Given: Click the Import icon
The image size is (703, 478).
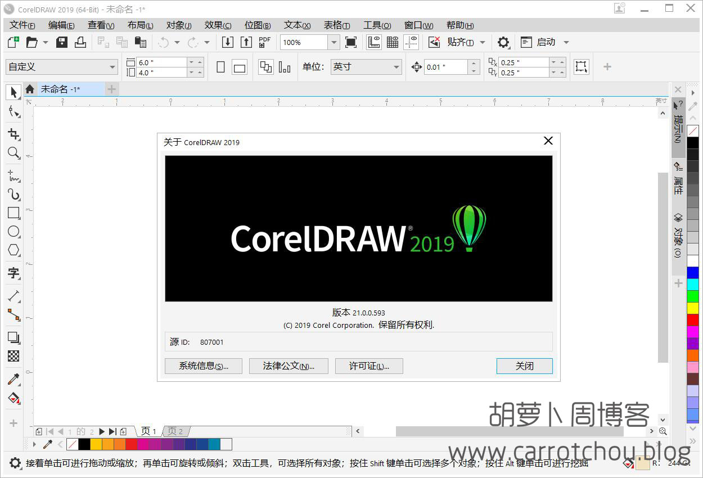Looking at the screenshot, I should (227, 42).
